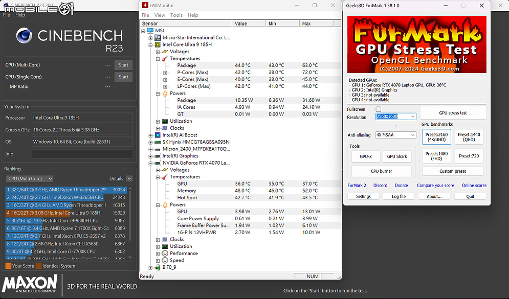Image resolution: width=509 pixels, height=299 pixels.
Task: Click the Micro-Star International motherboard icon
Action: 158,38
